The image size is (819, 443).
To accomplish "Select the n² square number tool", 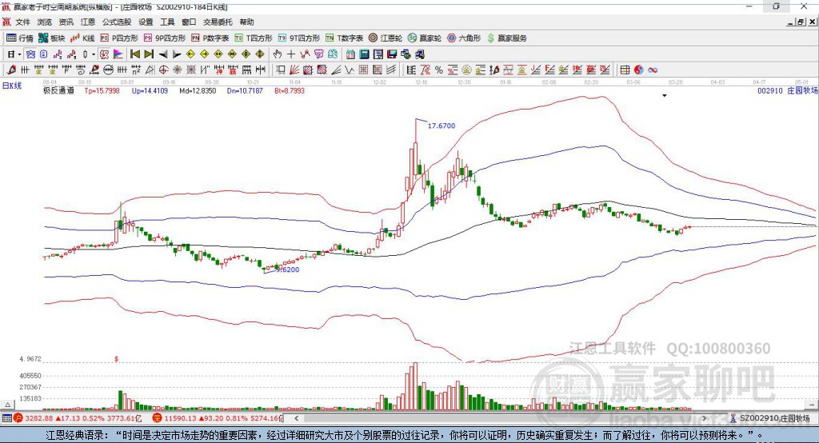I will [136, 70].
